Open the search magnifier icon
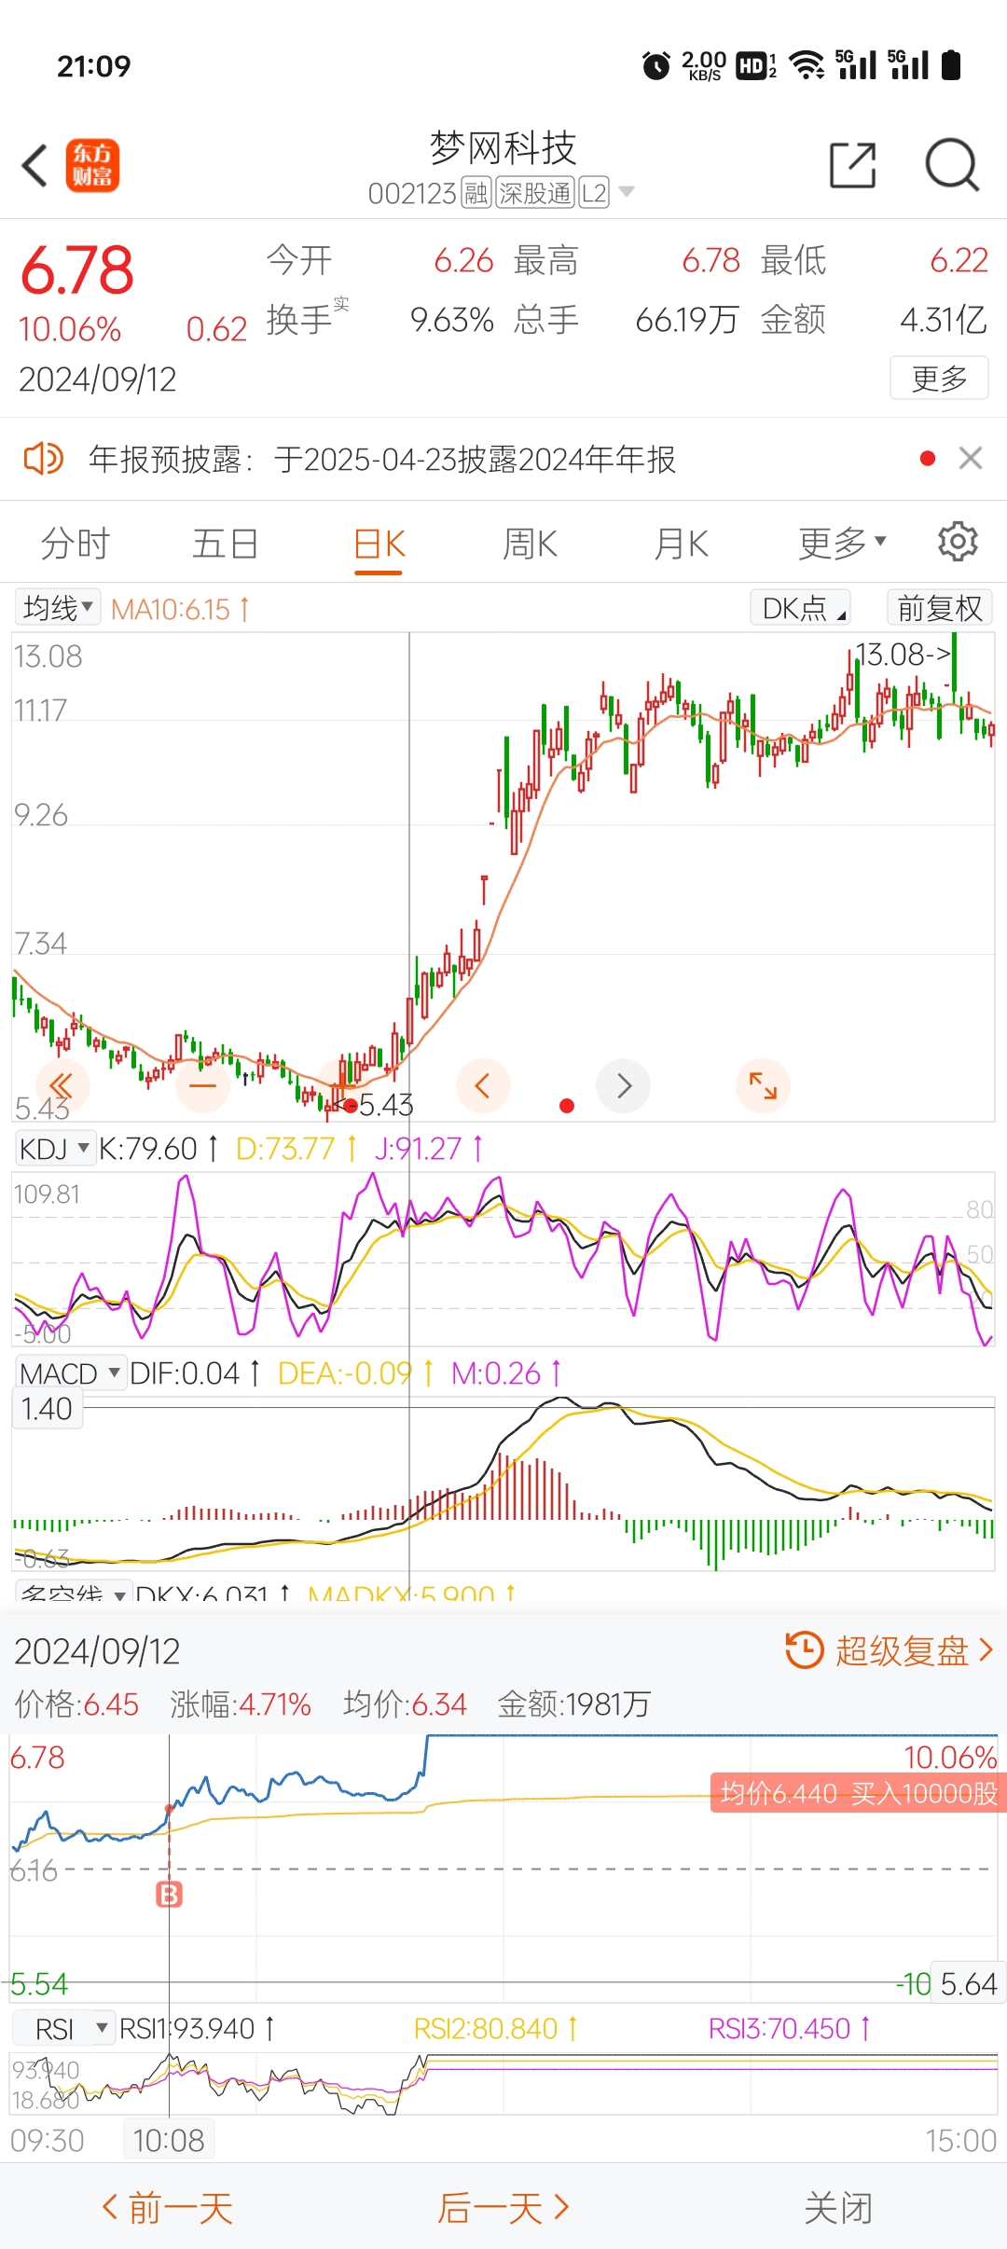The width and height of the screenshot is (1007, 2249). [x=952, y=166]
